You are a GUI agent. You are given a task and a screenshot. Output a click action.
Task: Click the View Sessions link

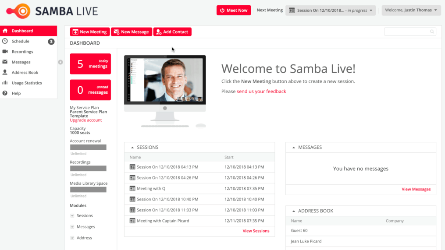point(256,231)
